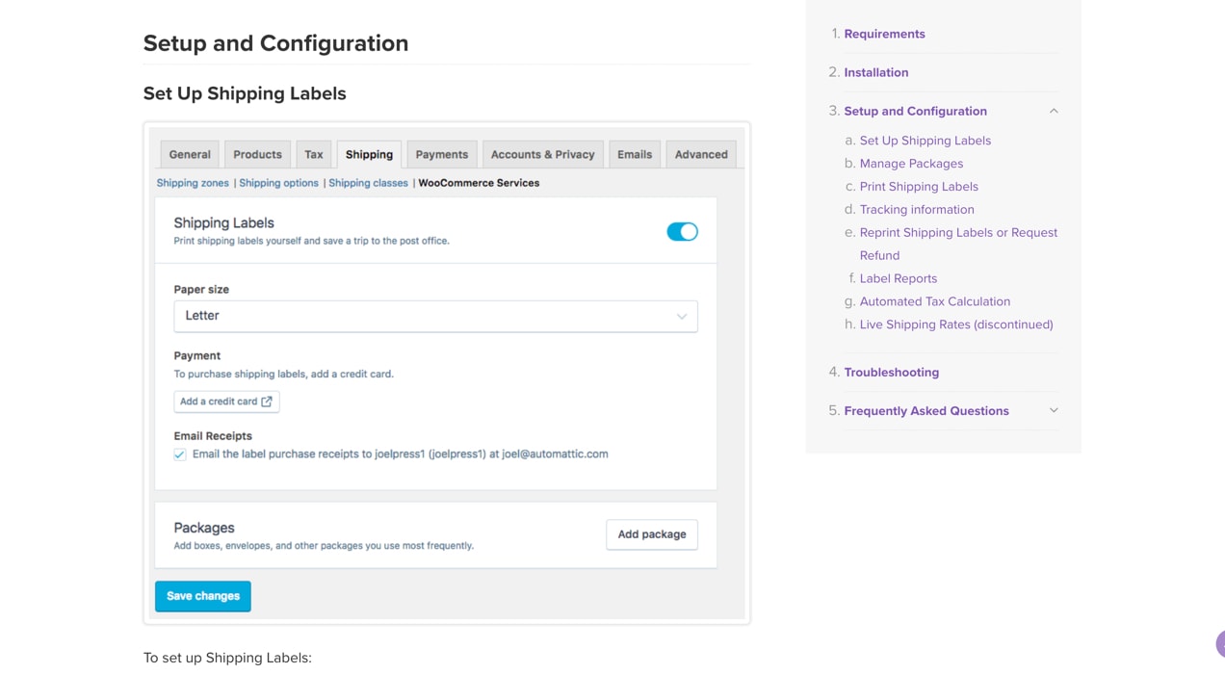
Task: Open the Troubleshooting section link
Action: 891,372
